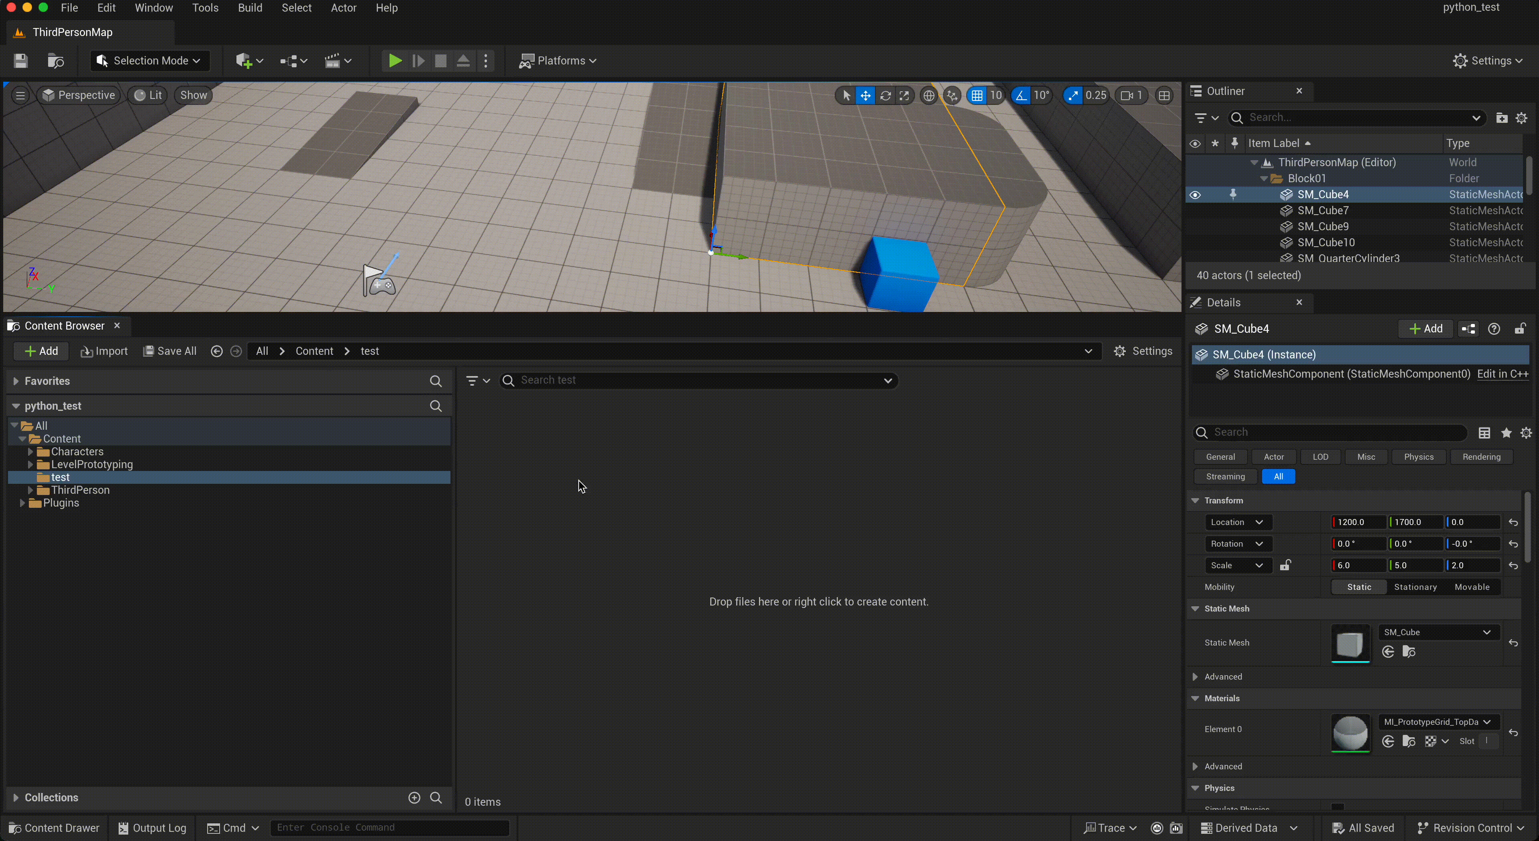This screenshot has height=841, width=1539.
Task: Select the rotate gizmo tool in viewport
Action: (885, 95)
